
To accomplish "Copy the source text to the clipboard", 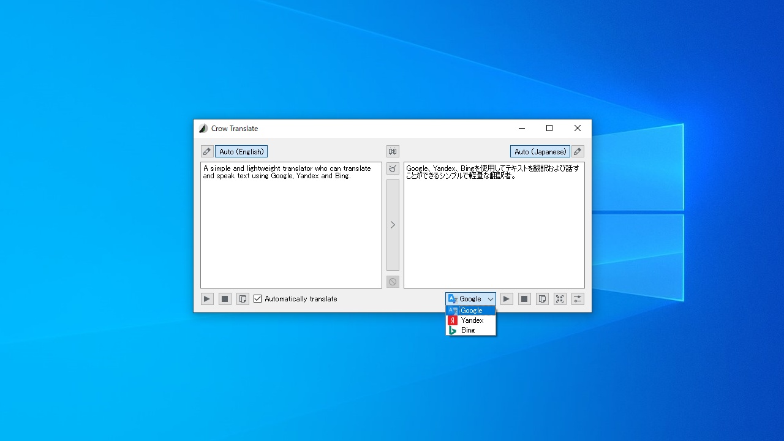I will (x=243, y=299).
